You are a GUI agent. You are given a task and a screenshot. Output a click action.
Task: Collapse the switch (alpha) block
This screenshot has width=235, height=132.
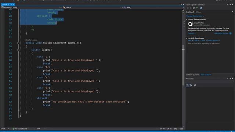(18, 50)
